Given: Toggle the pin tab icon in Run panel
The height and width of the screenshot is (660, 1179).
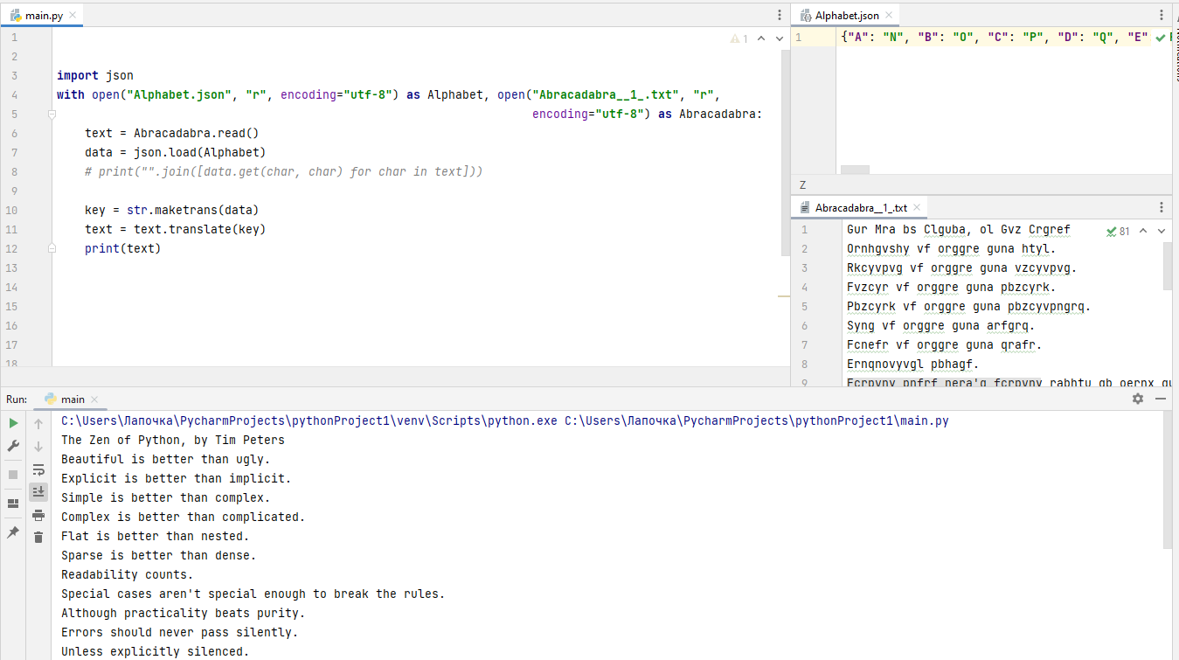Looking at the screenshot, I should 13,531.
